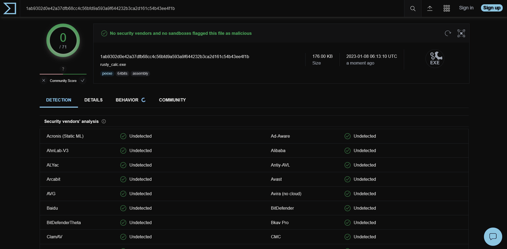Click the AhnLab-V3 vendor name
Image resolution: width=507 pixels, height=249 pixels.
coord(57,151)
